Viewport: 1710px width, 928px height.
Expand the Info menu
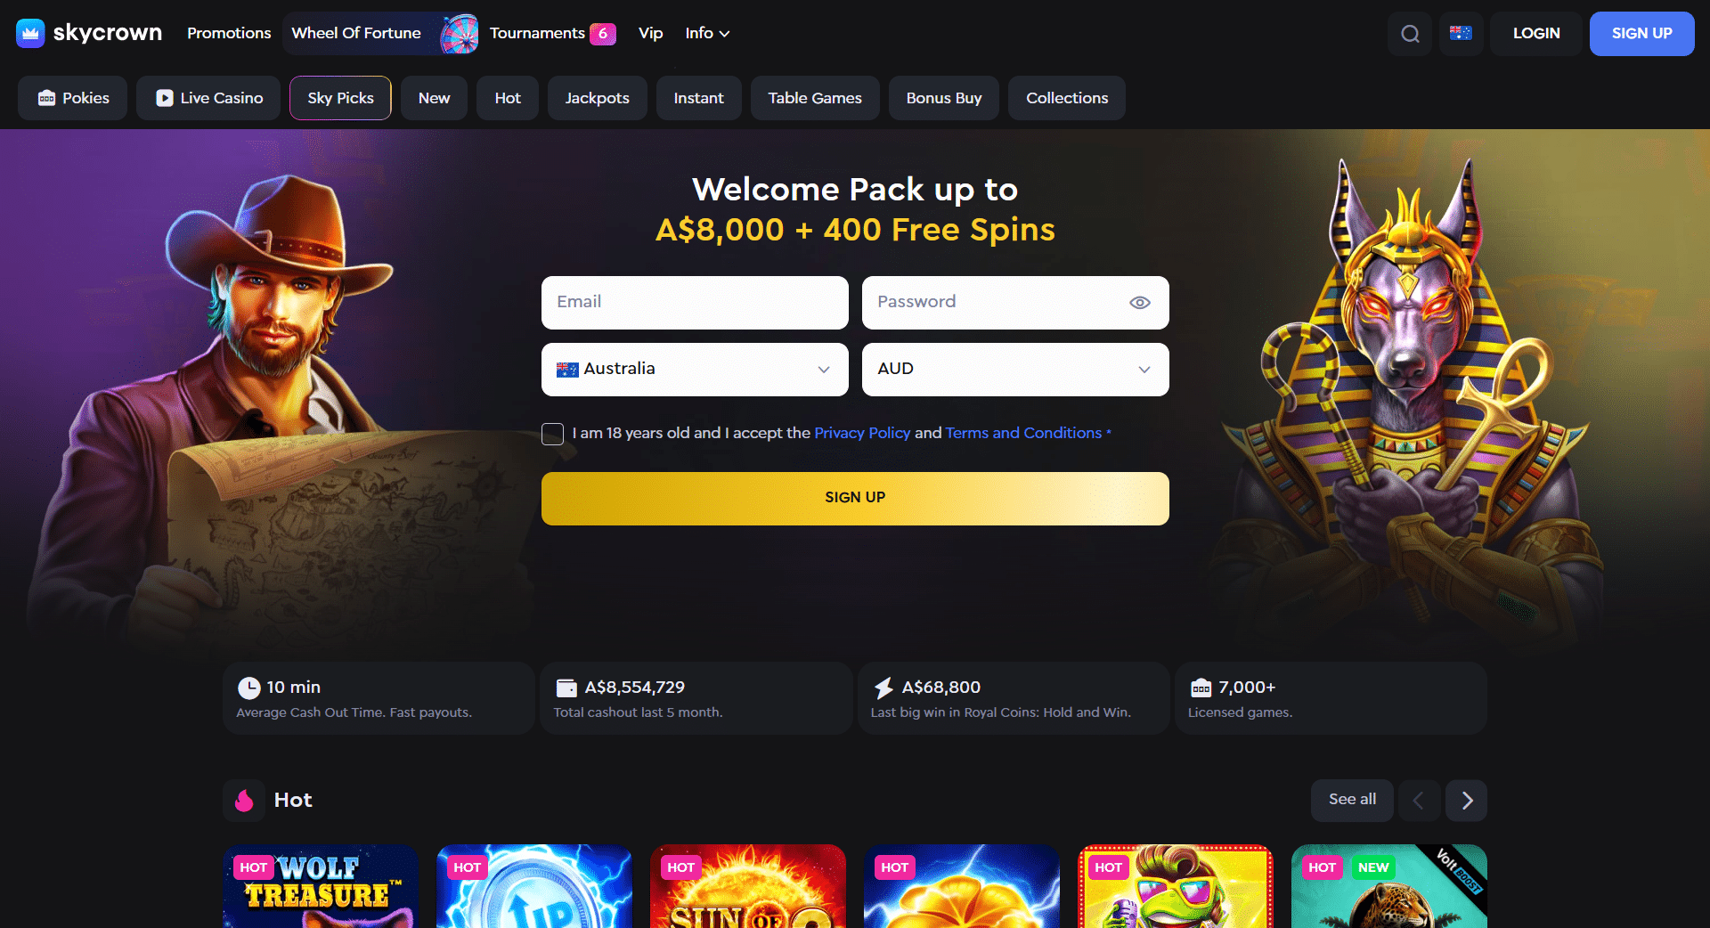707,33
